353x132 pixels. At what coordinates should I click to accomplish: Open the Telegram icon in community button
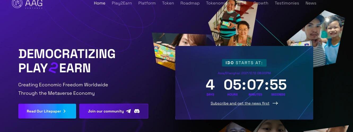(x=128, y=111)
